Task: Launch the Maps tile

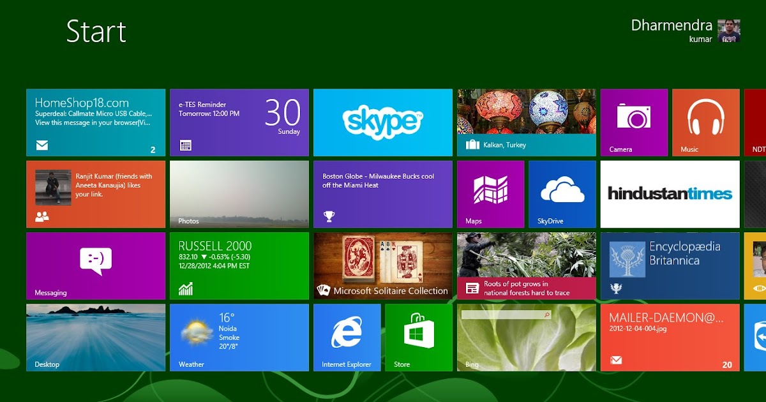Action: (490, 194)
